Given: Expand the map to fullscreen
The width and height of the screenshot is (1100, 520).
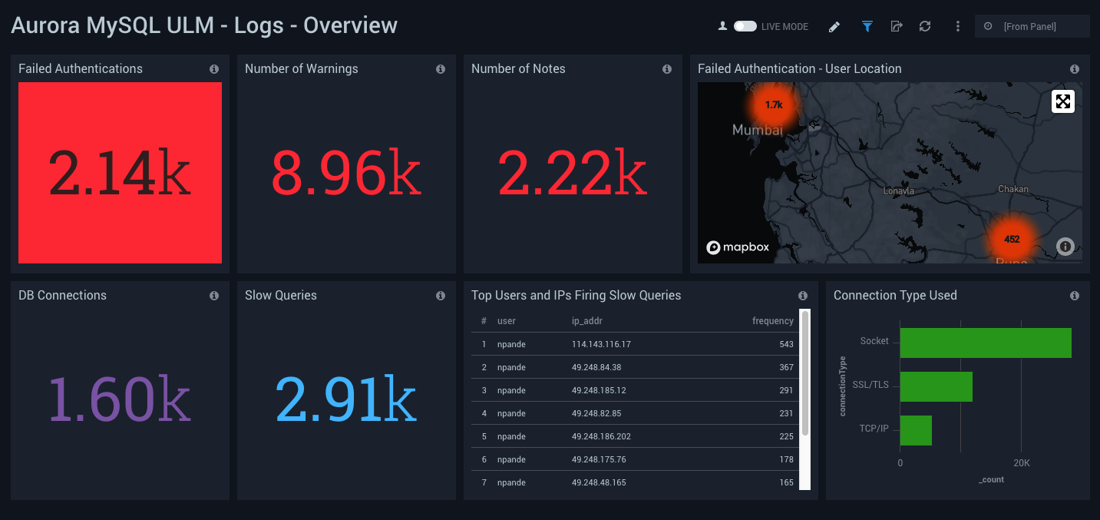Looking at the screenshot, I should pyautogui.click(x=1062, y=101).
